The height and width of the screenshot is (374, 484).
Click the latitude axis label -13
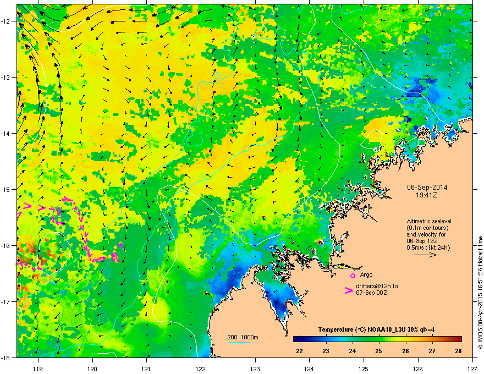click(x=6, y=78)
